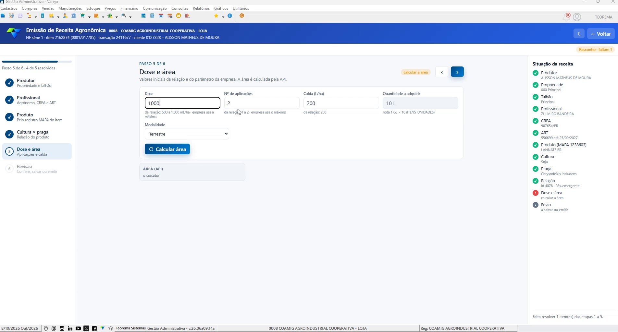Click the shopping cart toolbar icon
The width and height of the screenshot is (618, 332).
(x=82, y=16)
